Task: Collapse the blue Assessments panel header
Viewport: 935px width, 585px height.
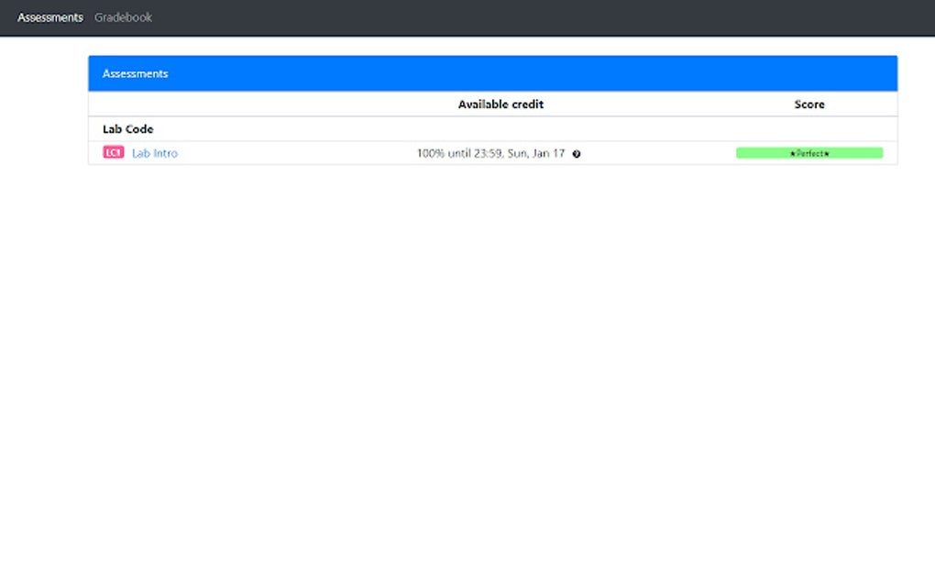Action: click(x=135, y=73)
